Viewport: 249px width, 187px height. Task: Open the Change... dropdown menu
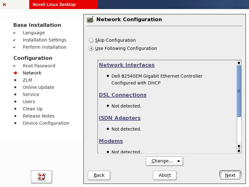164,161
